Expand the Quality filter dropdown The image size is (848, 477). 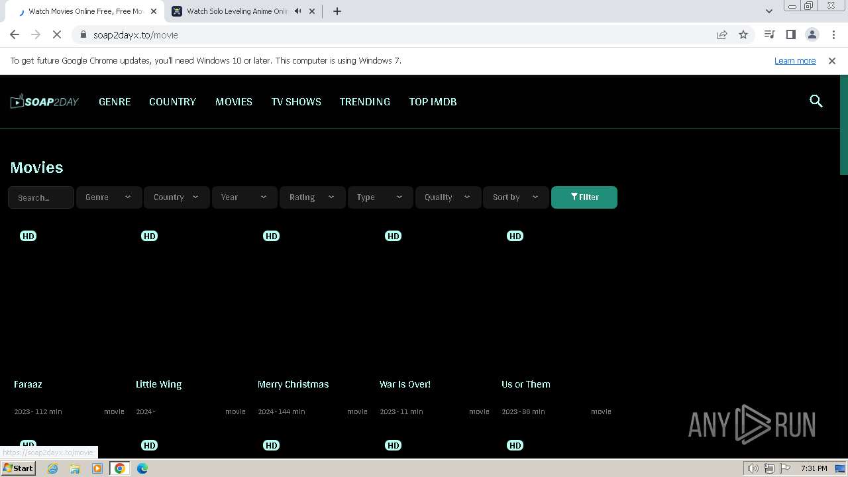pos(448,197)
